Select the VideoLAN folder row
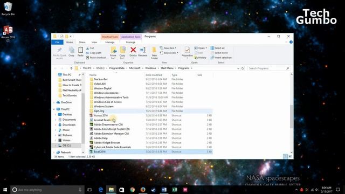Screen dimensions: 345x194 (x=151, y=84)
